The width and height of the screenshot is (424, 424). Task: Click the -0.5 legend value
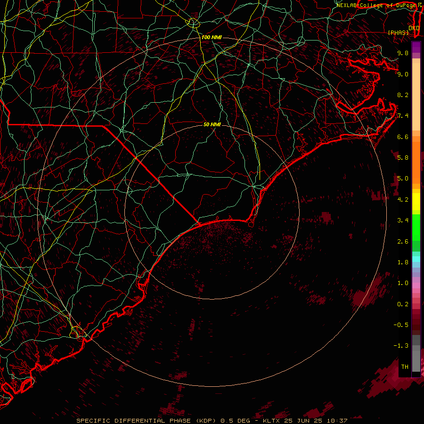tap(401, 325)
